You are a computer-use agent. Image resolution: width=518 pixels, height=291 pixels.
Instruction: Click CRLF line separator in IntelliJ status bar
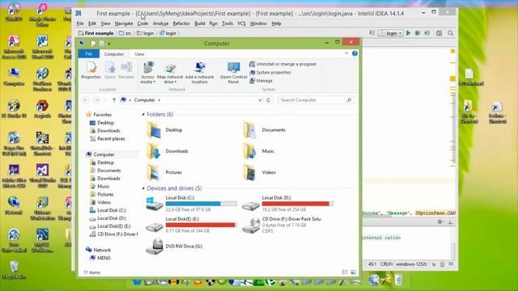pos(387,264)
